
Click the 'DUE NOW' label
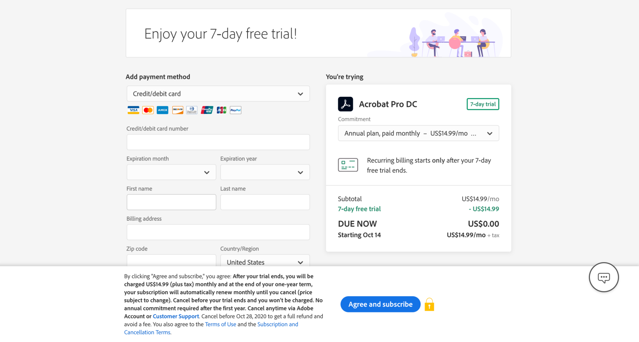(x=357, y=224)
